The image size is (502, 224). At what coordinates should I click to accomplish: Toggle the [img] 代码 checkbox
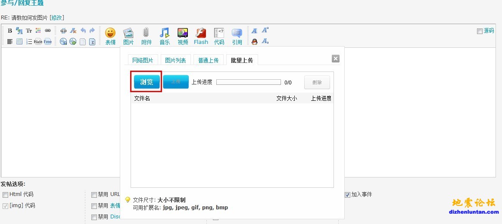[x=6, y=206]
